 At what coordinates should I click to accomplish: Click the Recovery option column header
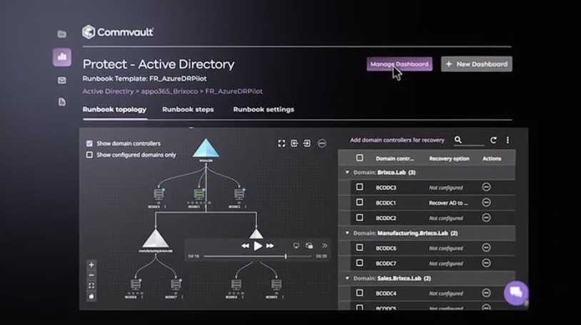click(449, 158)
